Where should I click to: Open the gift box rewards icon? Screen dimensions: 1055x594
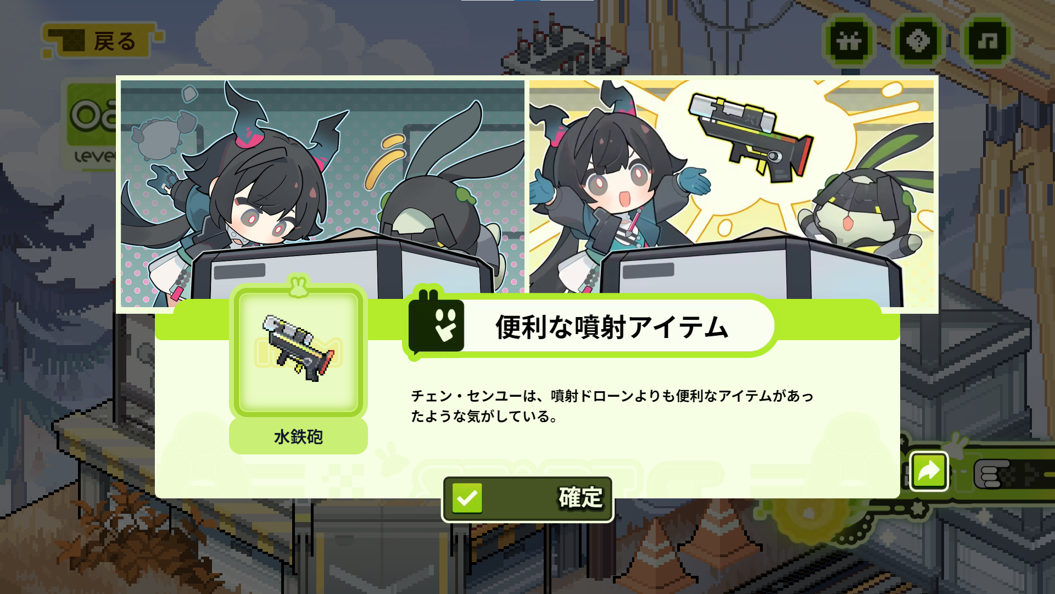pyautogui.click(x=849, y=41)
